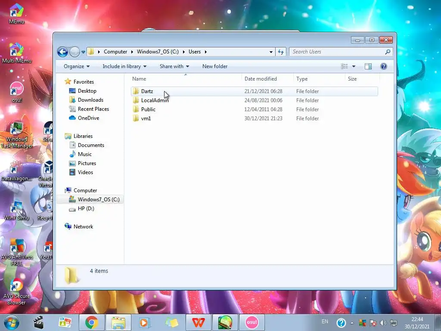Open the Music library
441x331 pixels.
[84, 154]
